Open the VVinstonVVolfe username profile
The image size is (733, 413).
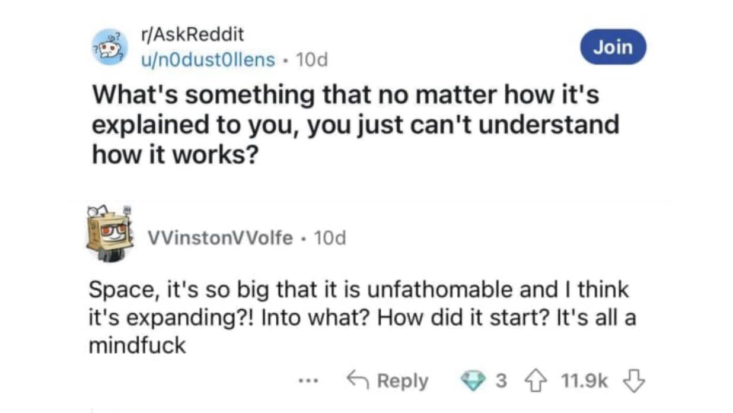tap(220, 238)
